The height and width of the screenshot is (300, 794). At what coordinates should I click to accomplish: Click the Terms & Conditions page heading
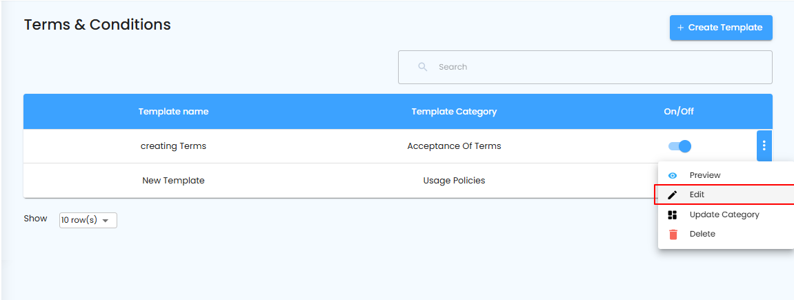(97, 25)
